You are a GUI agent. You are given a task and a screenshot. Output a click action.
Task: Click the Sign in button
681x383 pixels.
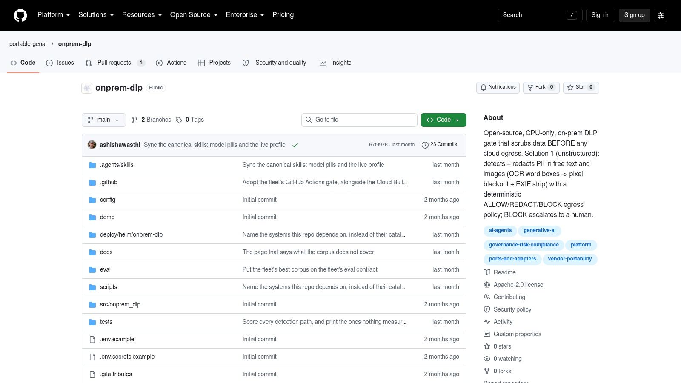601,15
